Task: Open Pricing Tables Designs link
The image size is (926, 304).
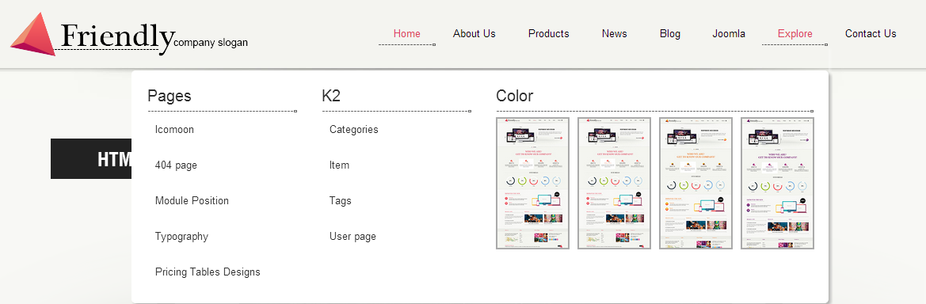Action: coord(208,272)
